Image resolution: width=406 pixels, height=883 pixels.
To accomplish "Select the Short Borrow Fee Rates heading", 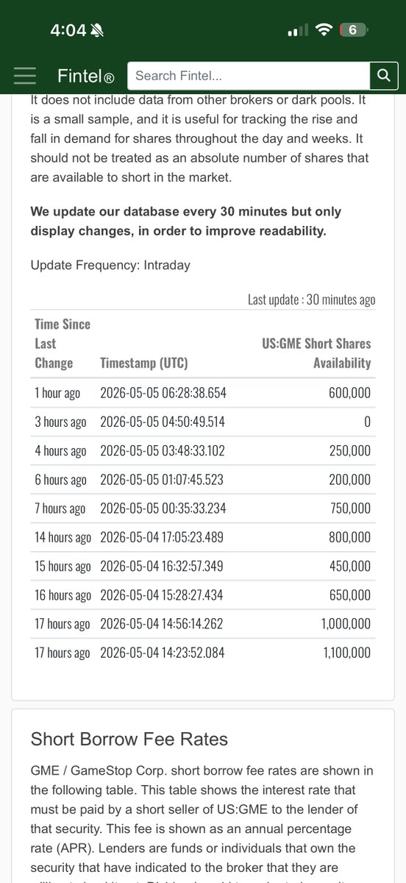I will 129,740.
